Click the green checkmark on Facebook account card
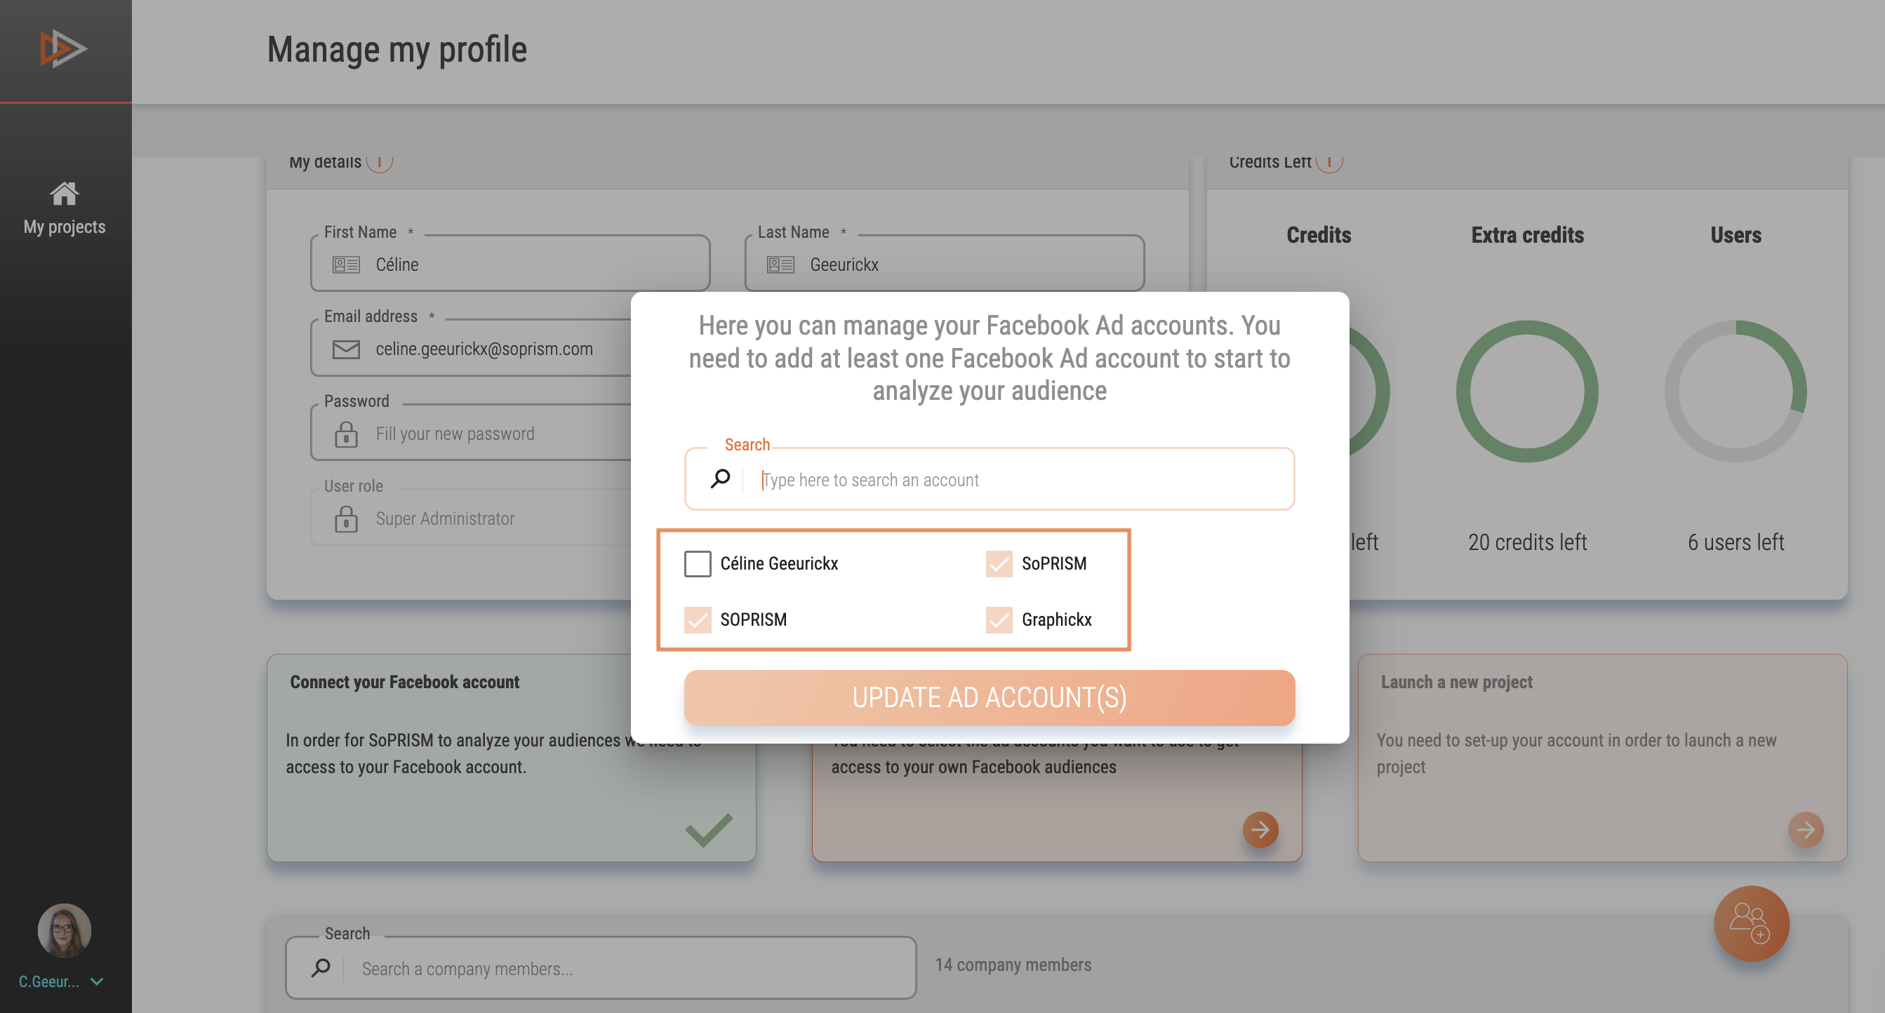This screenshot has width=1885, height=1013. click(708, 830)
